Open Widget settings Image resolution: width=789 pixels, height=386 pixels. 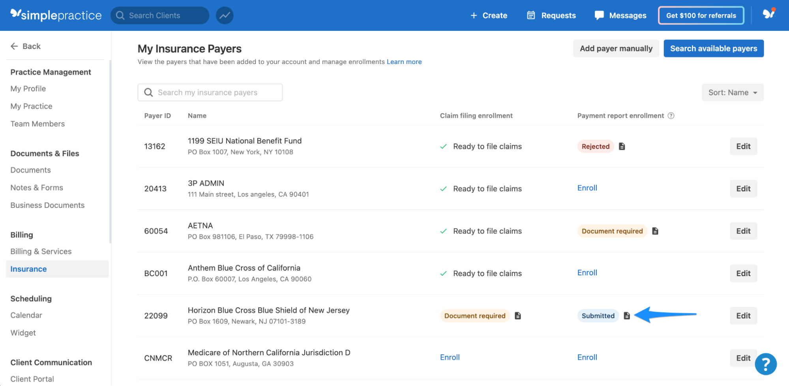pos(23,333)
